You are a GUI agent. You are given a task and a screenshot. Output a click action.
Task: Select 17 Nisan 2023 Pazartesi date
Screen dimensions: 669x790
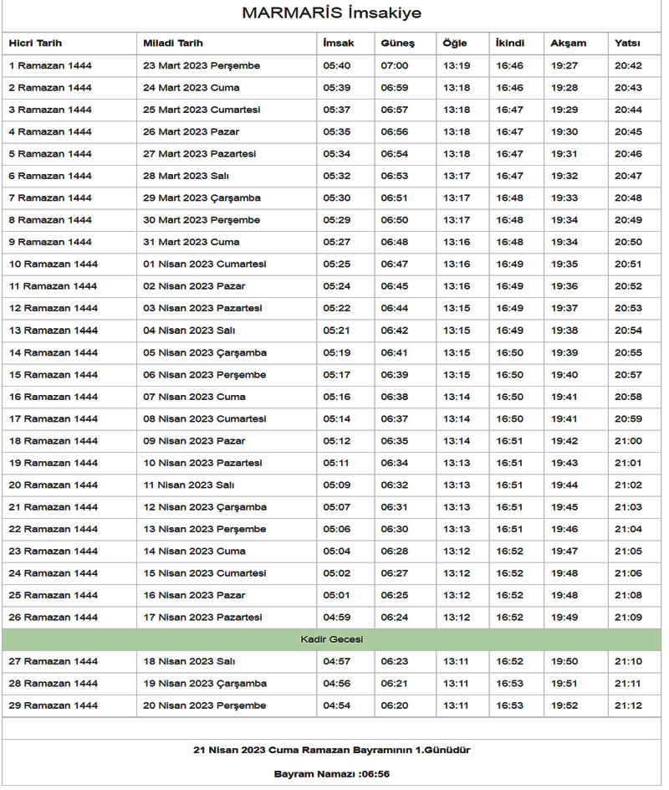[202, 618]
